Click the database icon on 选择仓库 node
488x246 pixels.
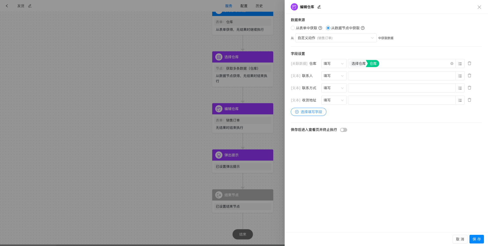pos(219,57)
